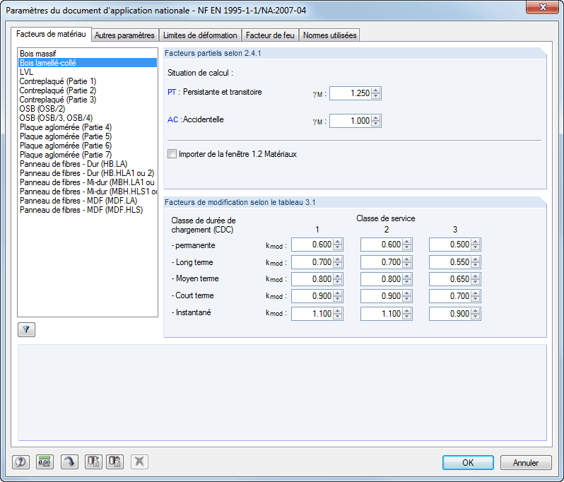Image resolution: width=564 pixels, height=482 pixels.
Task: Select Plaque aglomérée (Partie 7)
Action: click(x=88, y=155)
